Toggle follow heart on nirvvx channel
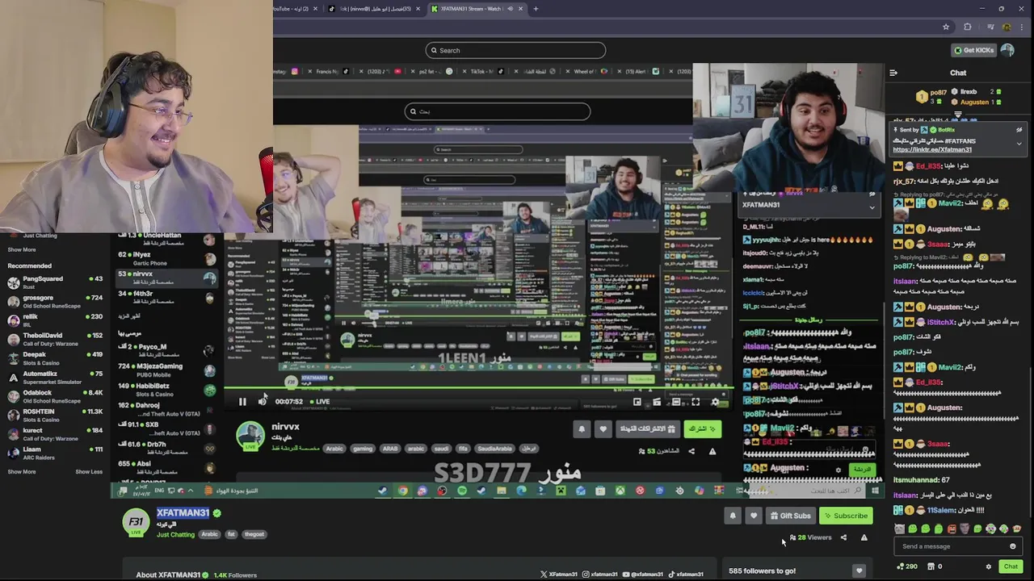Screen dimensions: 1034x581 [x=603, y=429]
